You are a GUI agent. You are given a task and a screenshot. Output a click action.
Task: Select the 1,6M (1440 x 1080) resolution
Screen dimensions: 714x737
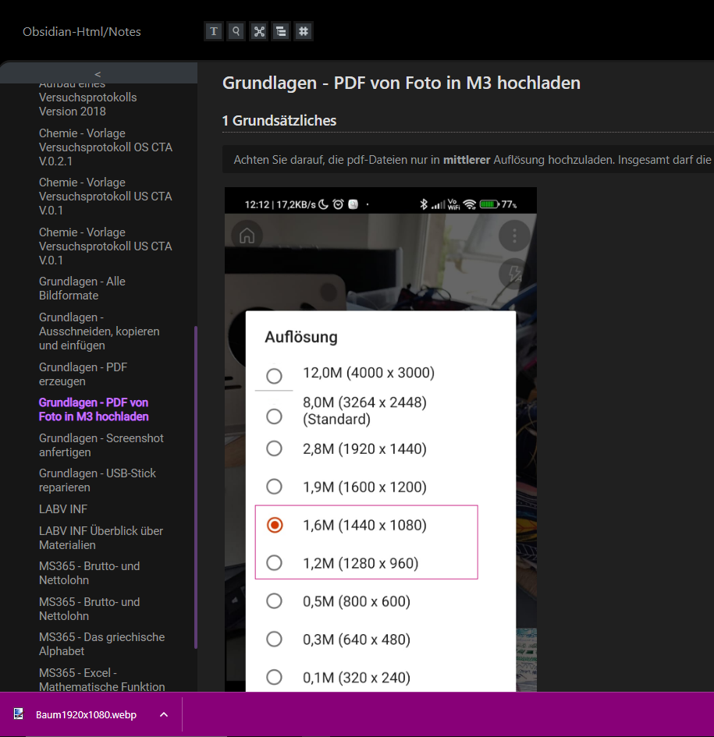[274, 525]
